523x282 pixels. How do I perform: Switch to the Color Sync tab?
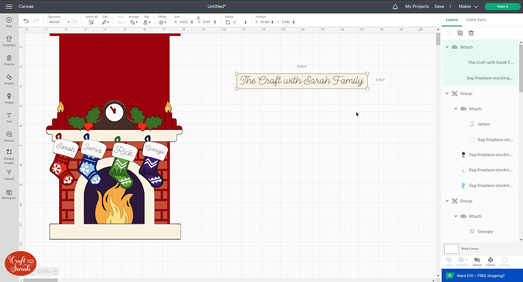[x=476, y=20]
